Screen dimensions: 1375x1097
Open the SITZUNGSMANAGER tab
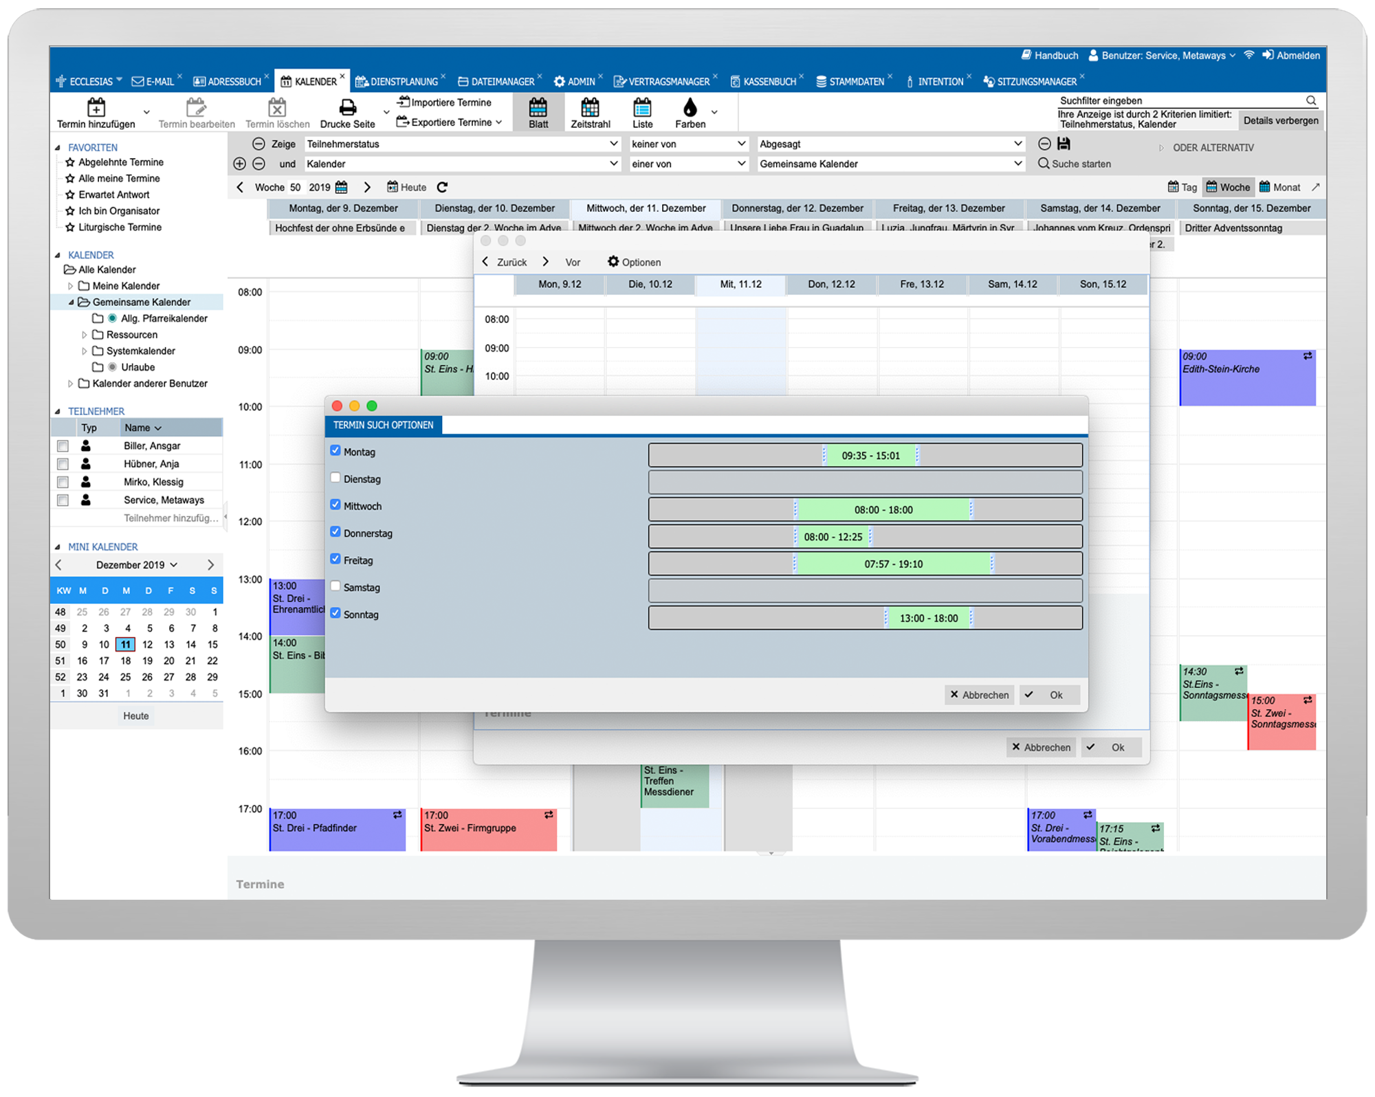(x=1030, y=81)
